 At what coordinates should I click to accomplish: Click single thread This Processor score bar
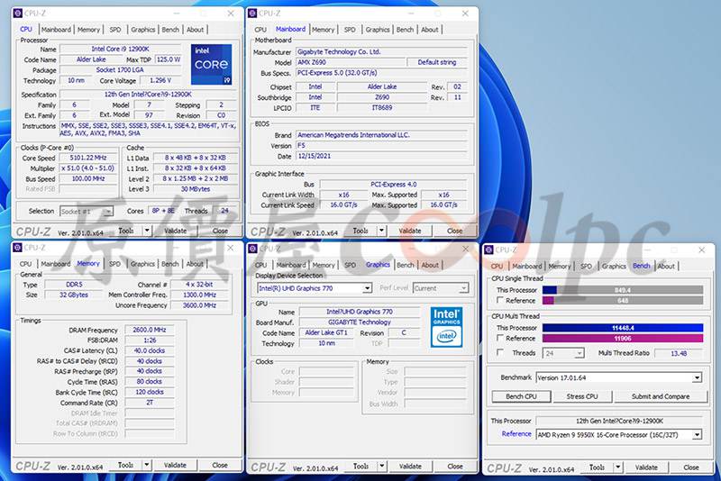[x=623, y=290]
